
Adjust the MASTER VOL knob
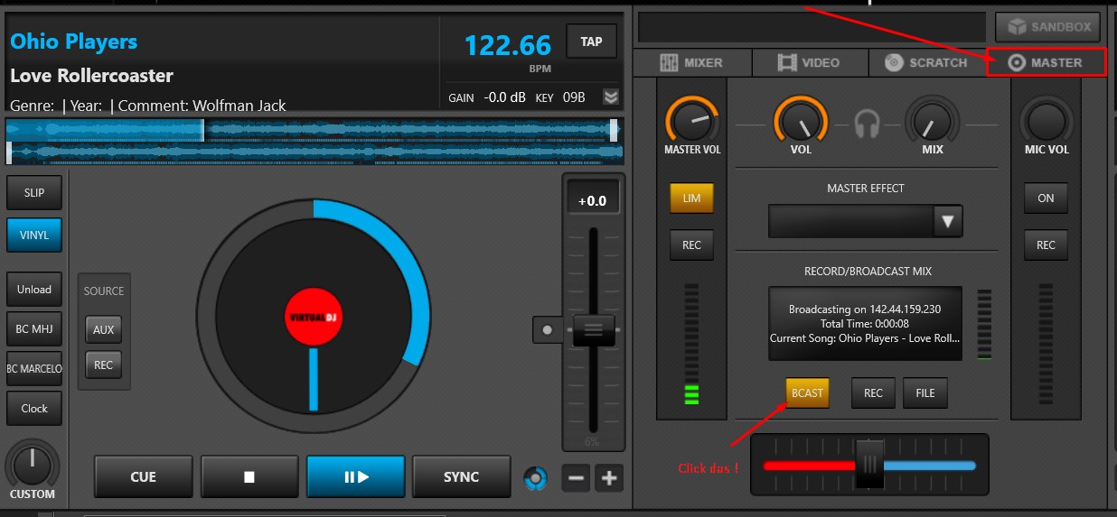click(692, 119)
